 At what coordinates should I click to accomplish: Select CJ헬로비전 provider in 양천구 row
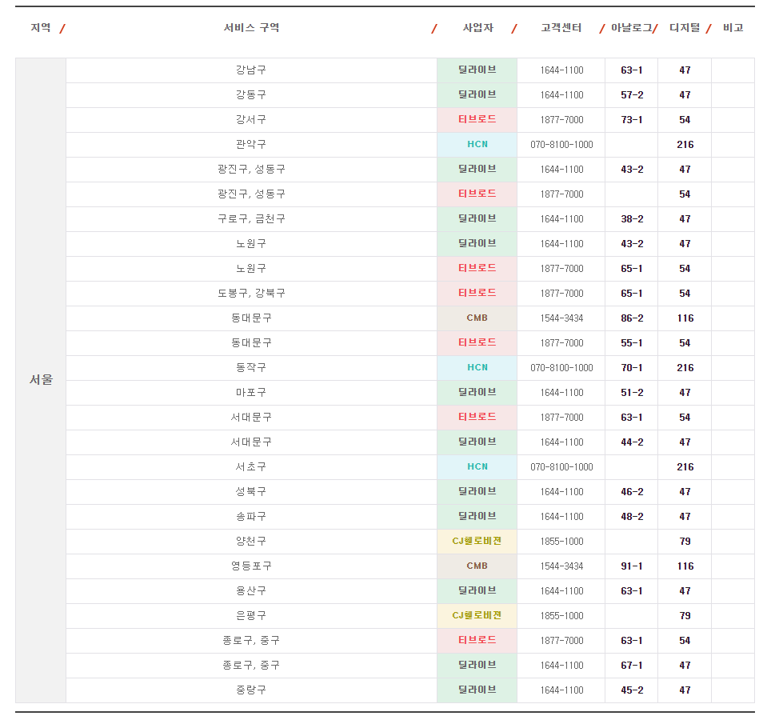tap(477, 542)
